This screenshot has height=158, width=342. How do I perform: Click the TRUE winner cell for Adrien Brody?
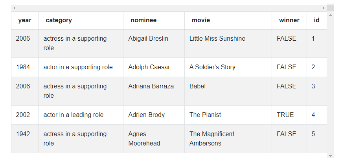tap(285, 115)
